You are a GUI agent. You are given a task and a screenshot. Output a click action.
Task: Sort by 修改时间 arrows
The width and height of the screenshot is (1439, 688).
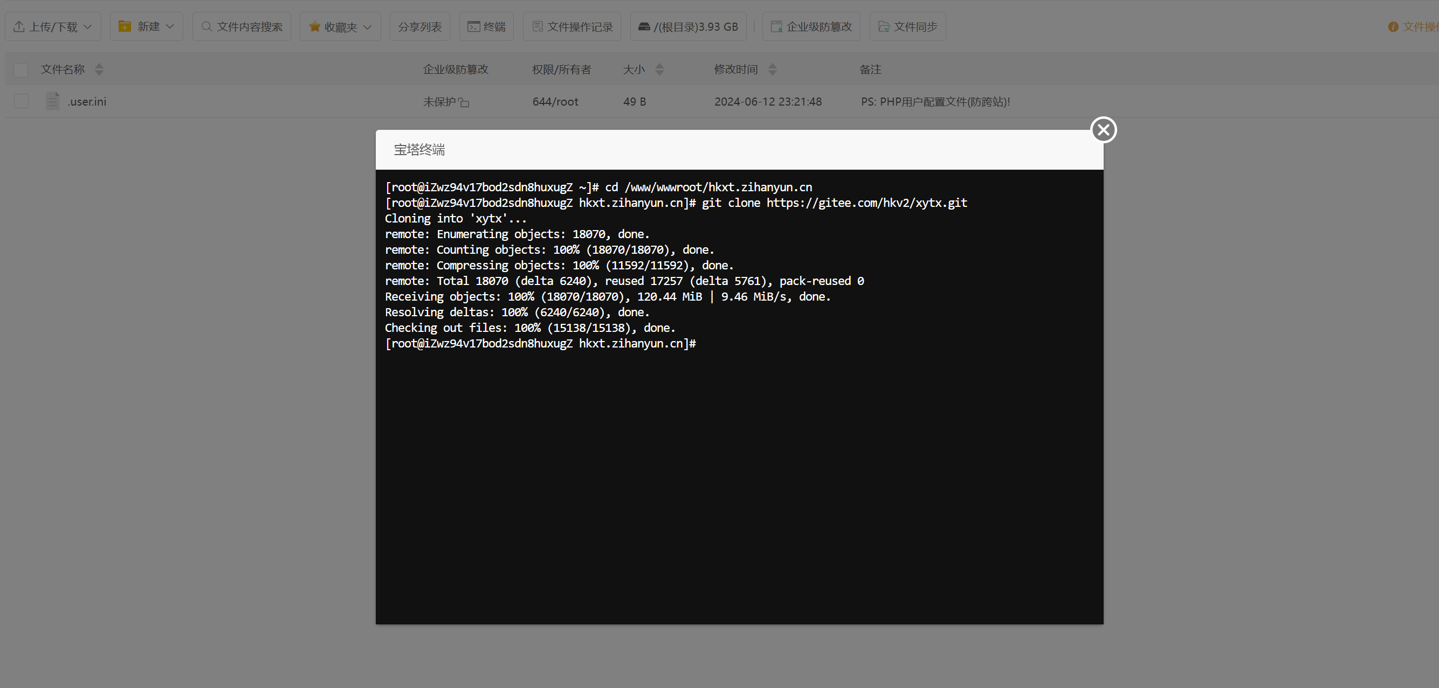tap(772, 70)
